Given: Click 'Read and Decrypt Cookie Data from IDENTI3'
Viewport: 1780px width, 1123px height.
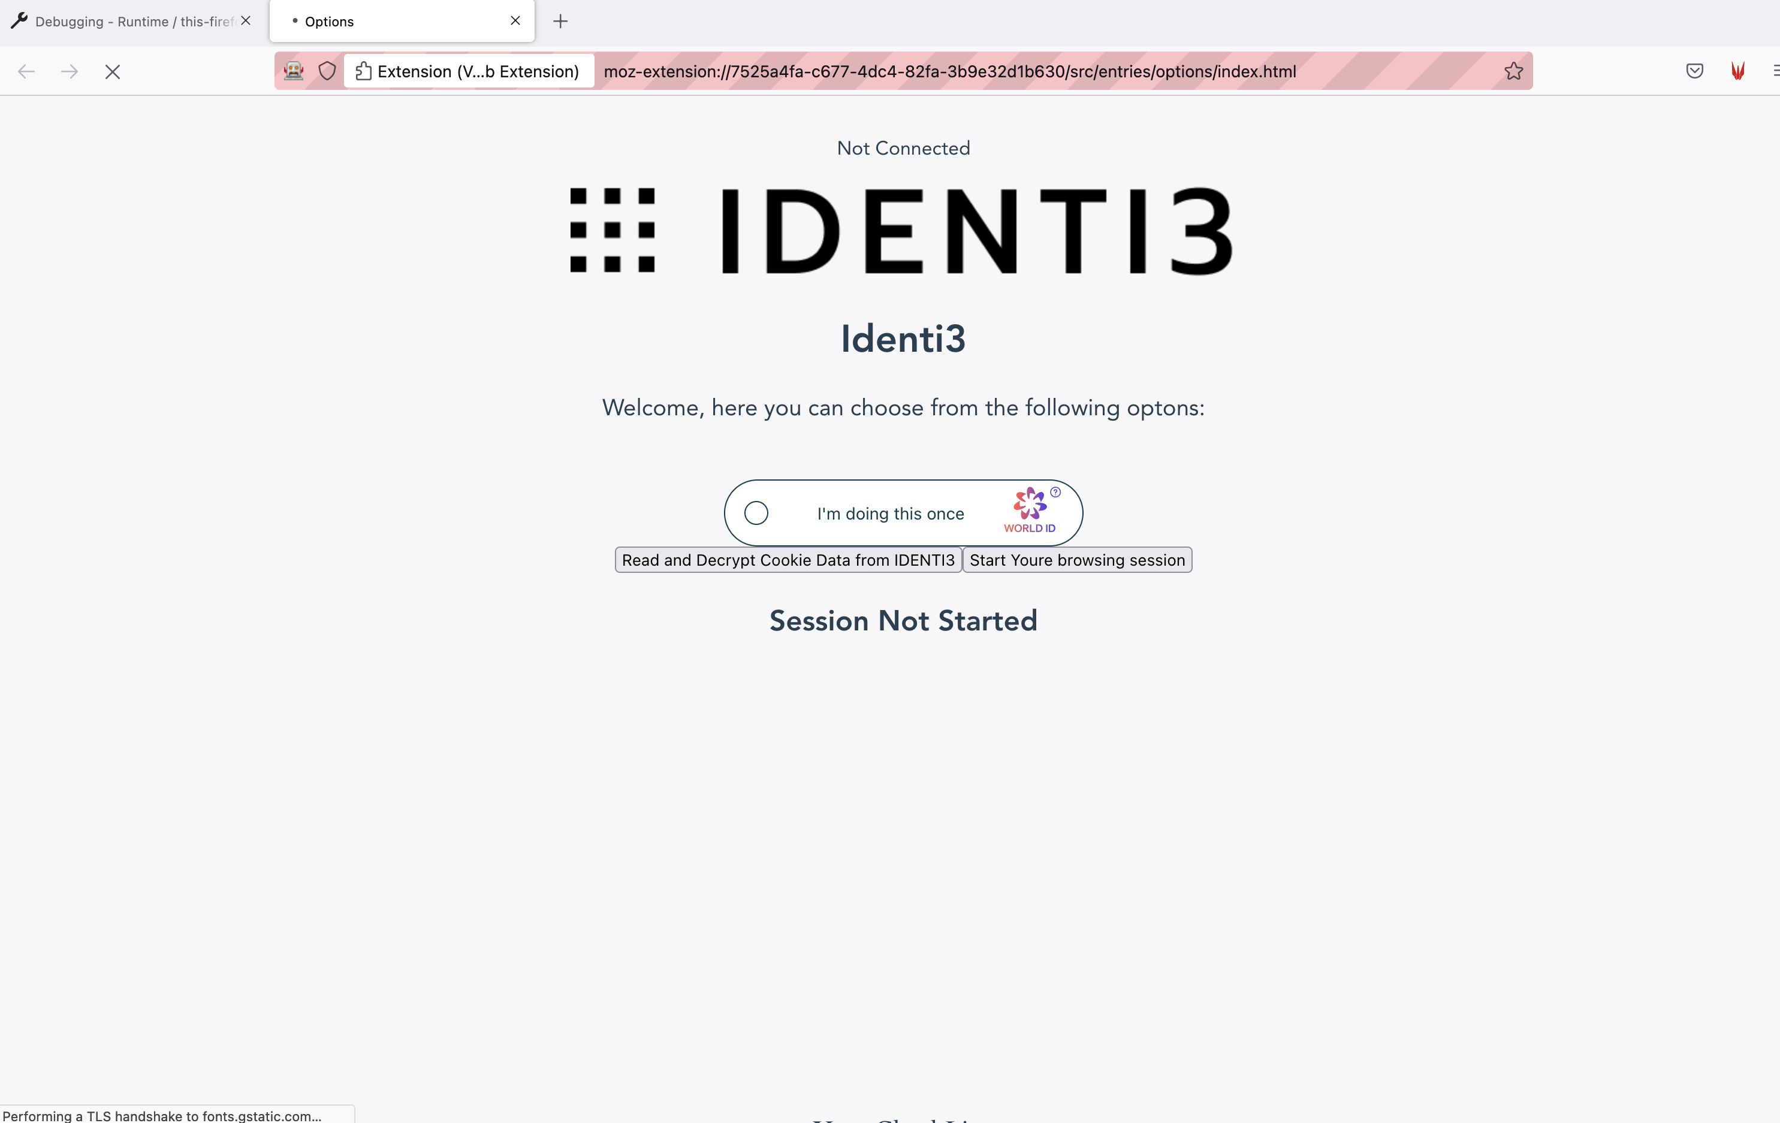Looking at the screenshot, I should point(788,559).
